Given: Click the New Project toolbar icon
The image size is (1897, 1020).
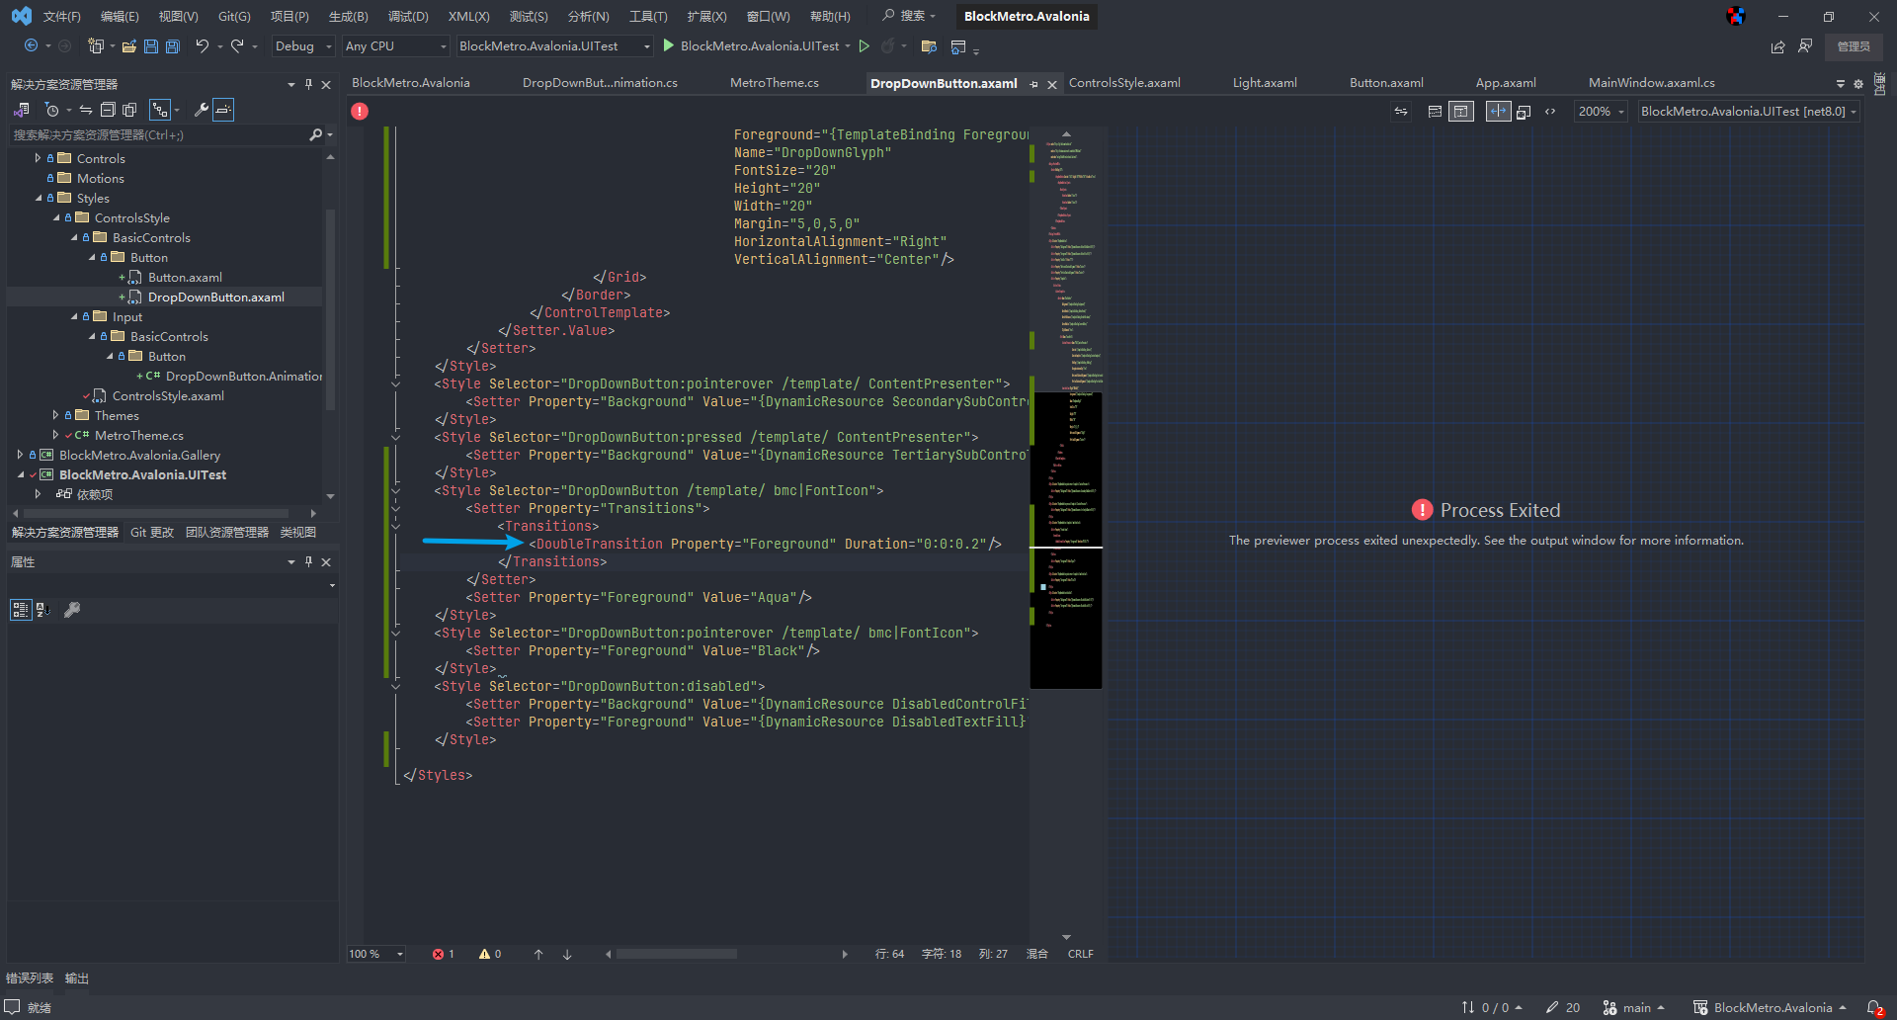Looking at the screenshot, I should click(96, 45).
